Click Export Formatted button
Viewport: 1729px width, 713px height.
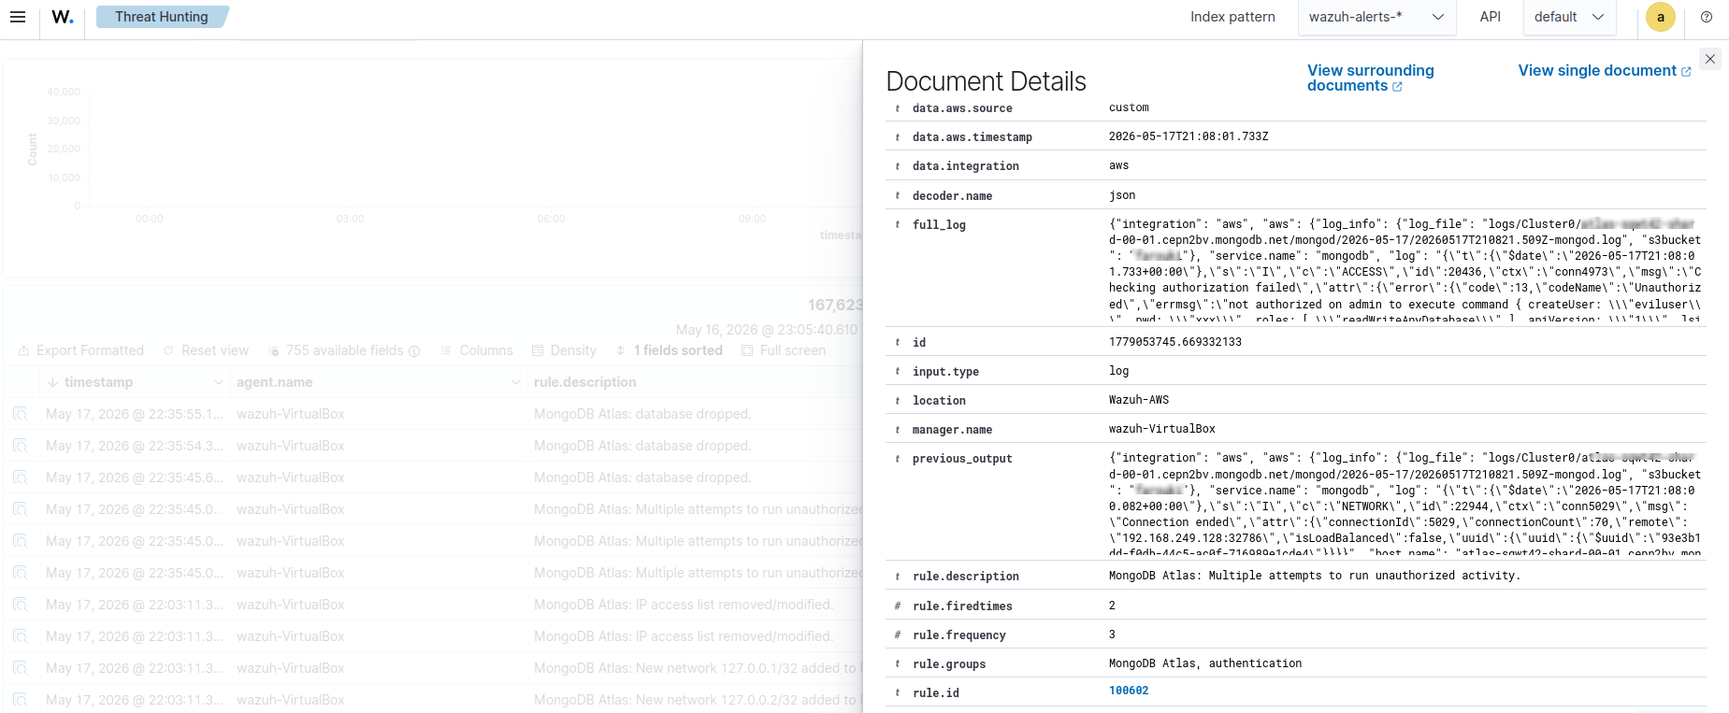[x=81, y=350]
